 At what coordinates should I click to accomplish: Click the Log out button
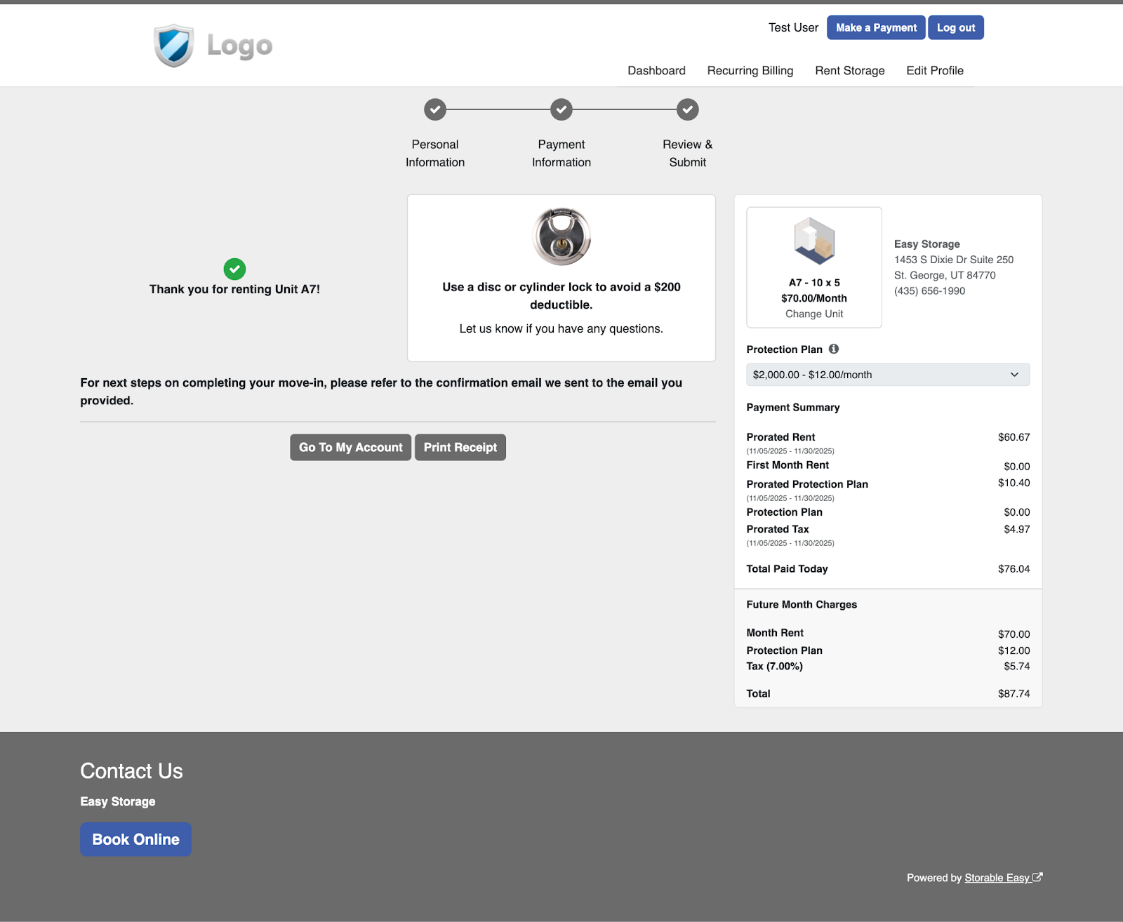click(x=955, y=28)
